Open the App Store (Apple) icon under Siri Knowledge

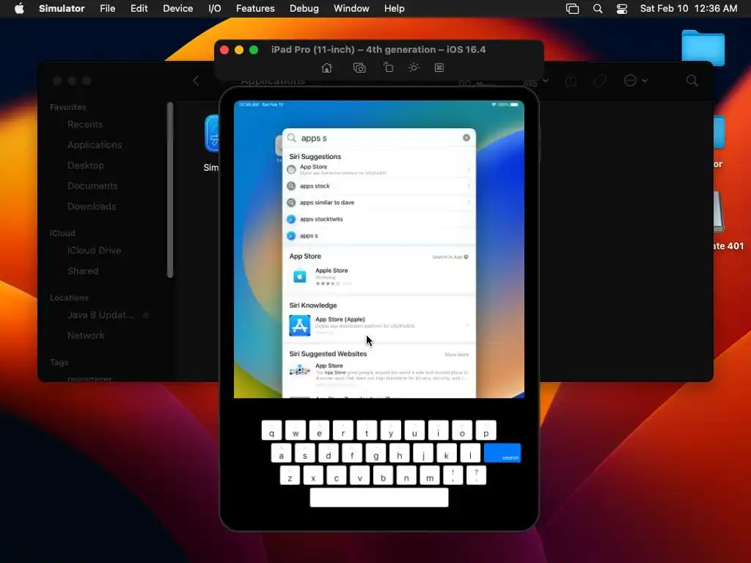(299, 325)
